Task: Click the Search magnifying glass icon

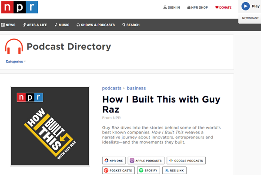Action: [124, 25]
